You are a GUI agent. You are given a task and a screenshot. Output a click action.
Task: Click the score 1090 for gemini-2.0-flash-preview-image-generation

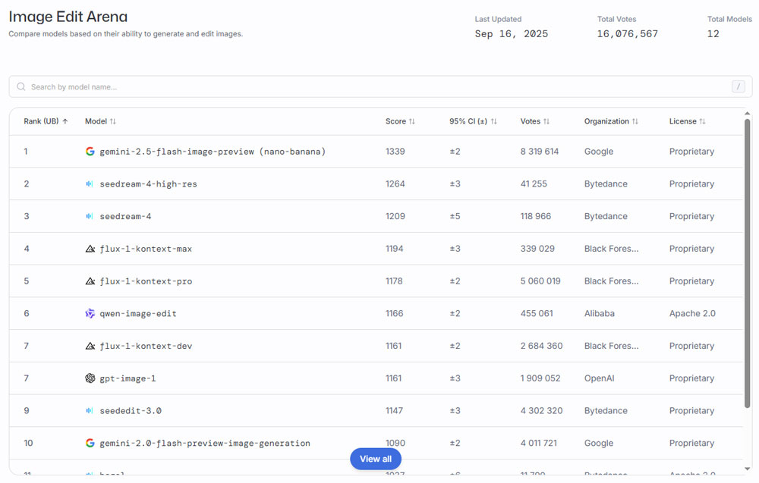395,443
